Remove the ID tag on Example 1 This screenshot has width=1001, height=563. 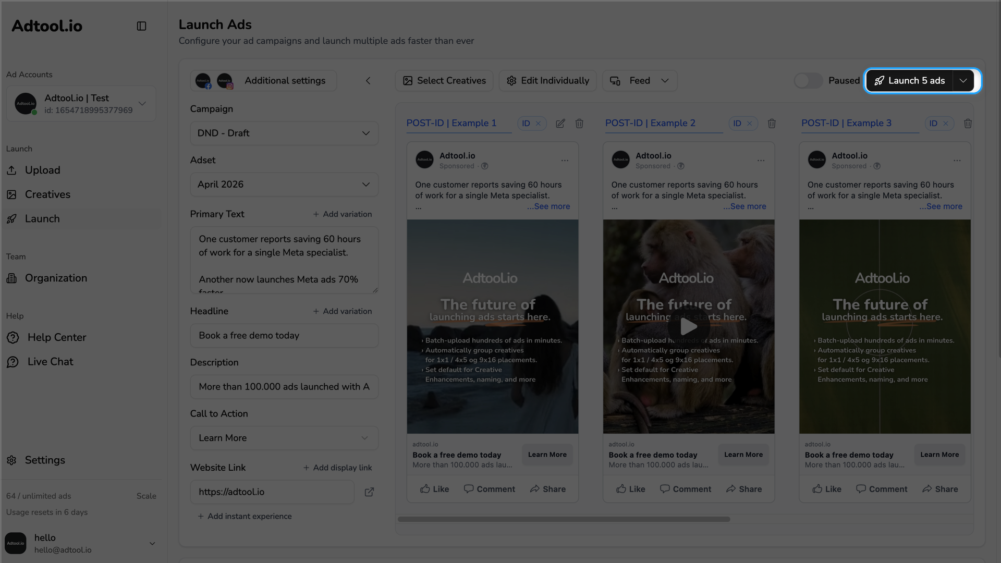pyautogui.click(x=538, y=124)
